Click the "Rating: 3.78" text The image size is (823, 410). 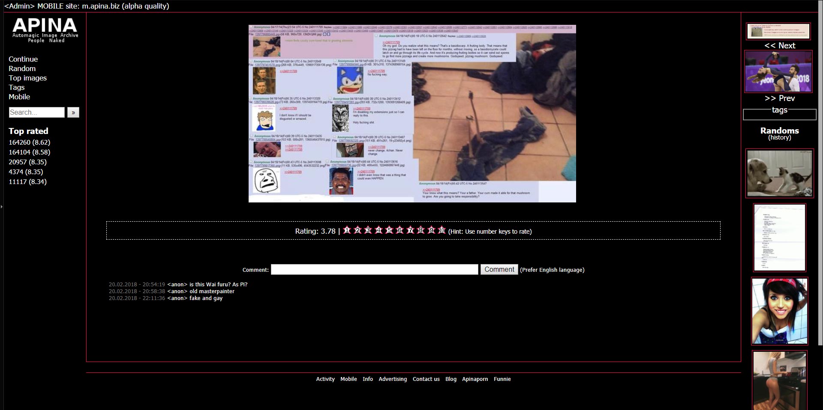(315, 231)
